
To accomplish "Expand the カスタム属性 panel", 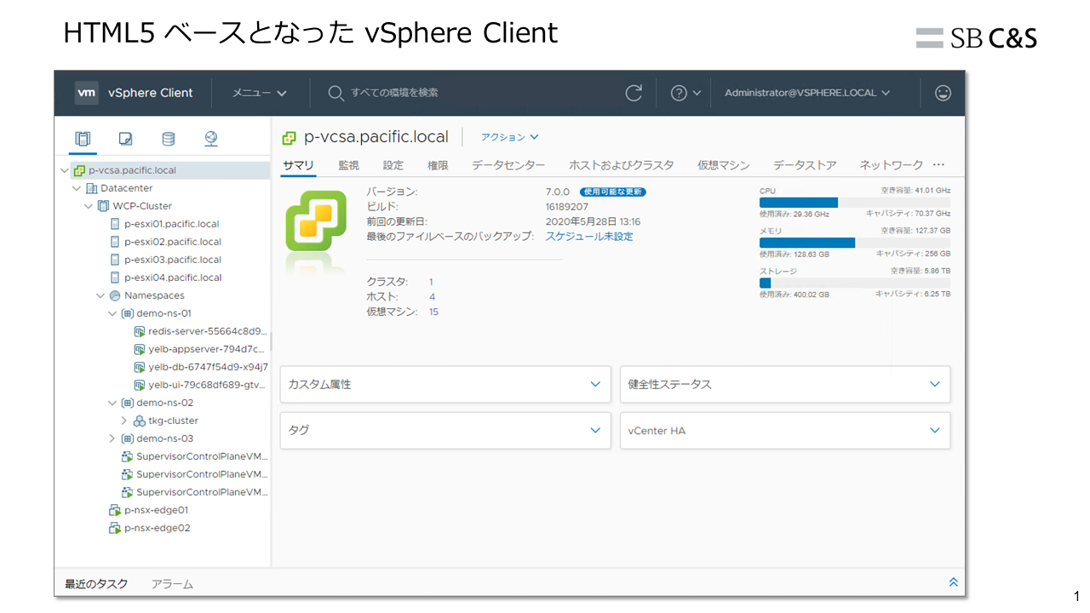I will 445,385.
